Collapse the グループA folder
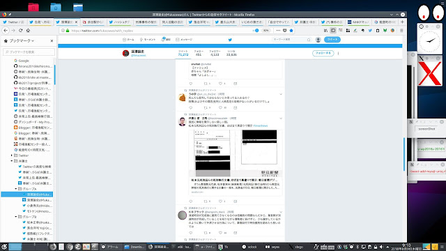446x251 pixels. pos(16,189)
